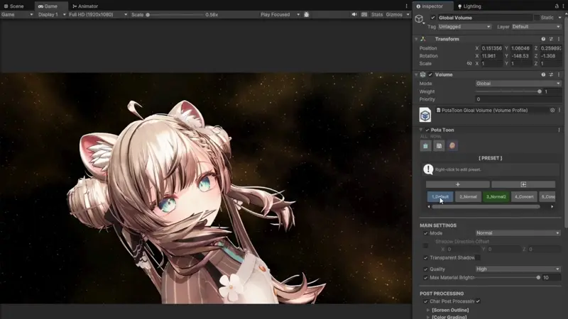Open Transform help reference icon
Viewport: 568px width, 319px height.
click(x=543, y=39)
